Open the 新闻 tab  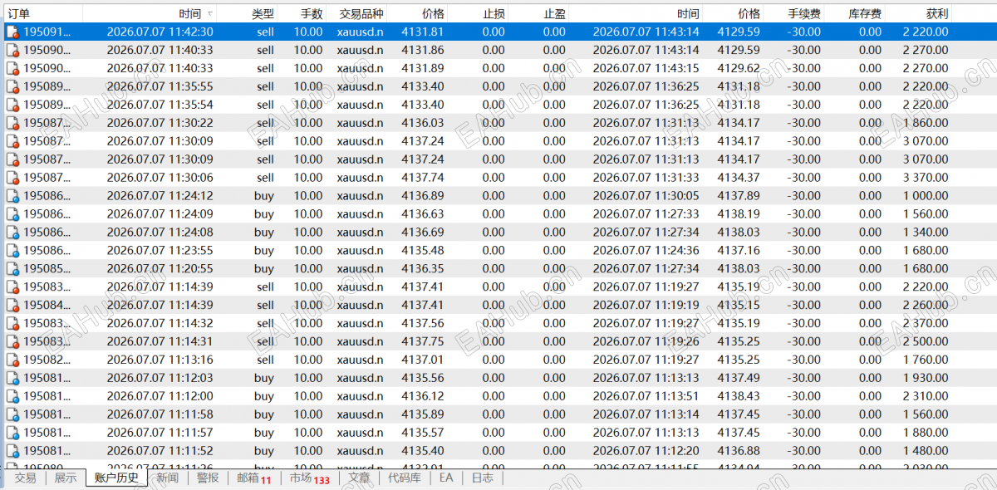(x=167, y=478)
